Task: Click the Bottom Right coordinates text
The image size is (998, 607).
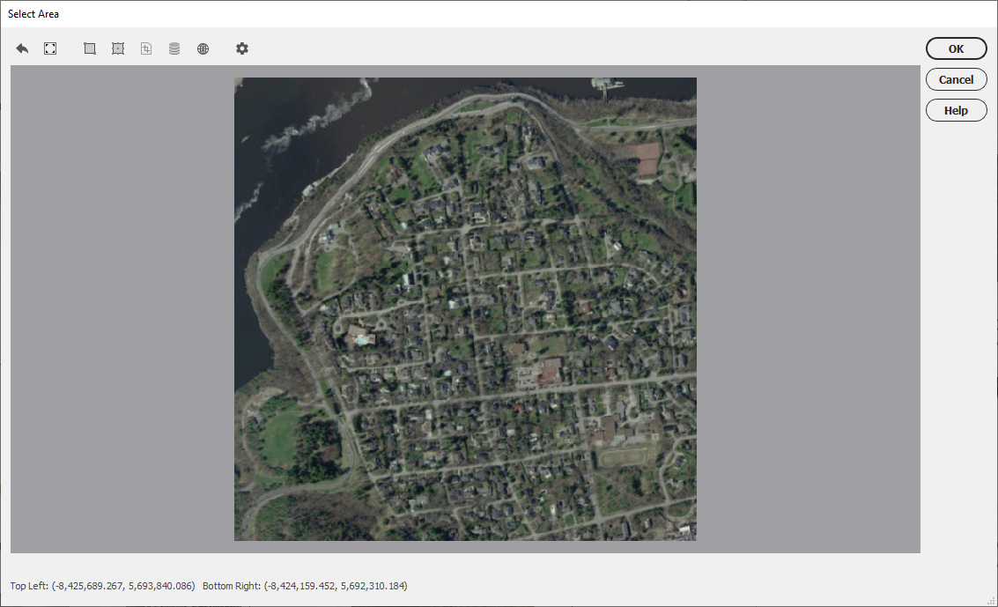Action: pos(305,585)
